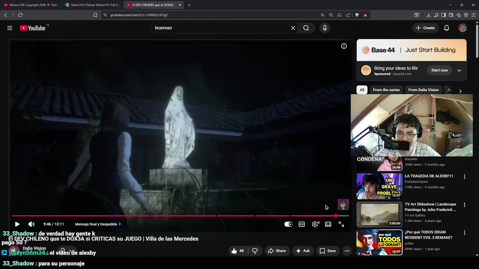Seek on the red video progress bar
The height and width of the screenshot is (269, 479).
coord(180,216)
